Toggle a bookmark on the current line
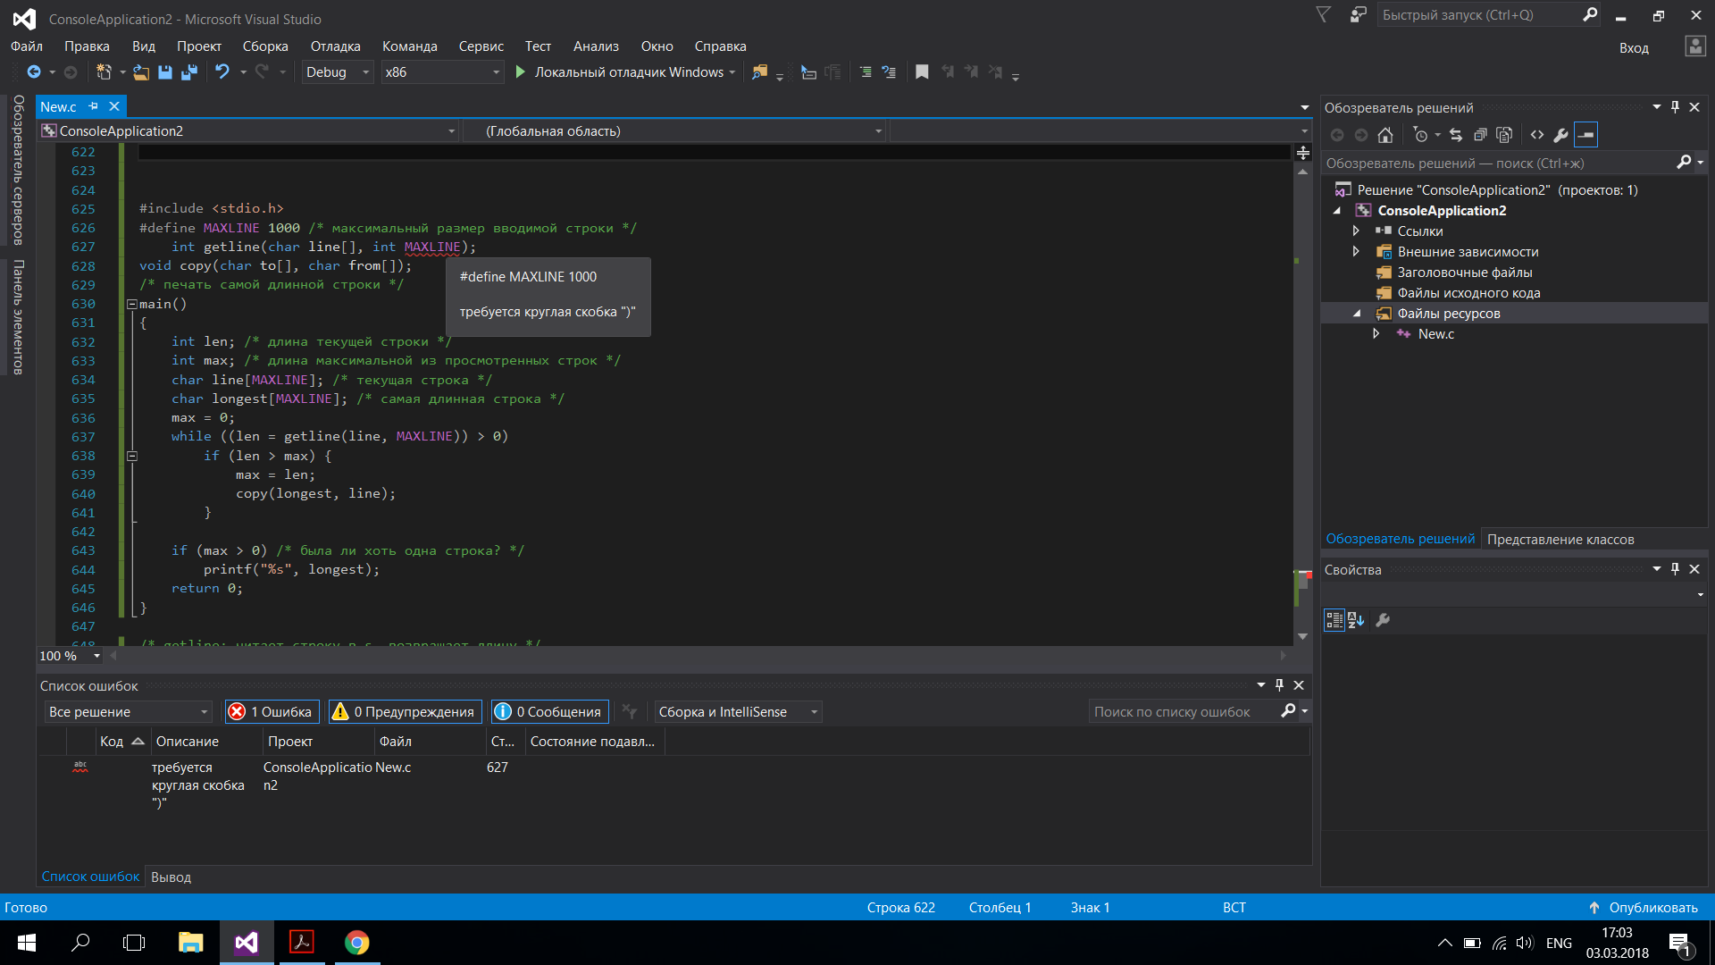The height and width of the screenshot is (965, 1715). tap(922, 72)
